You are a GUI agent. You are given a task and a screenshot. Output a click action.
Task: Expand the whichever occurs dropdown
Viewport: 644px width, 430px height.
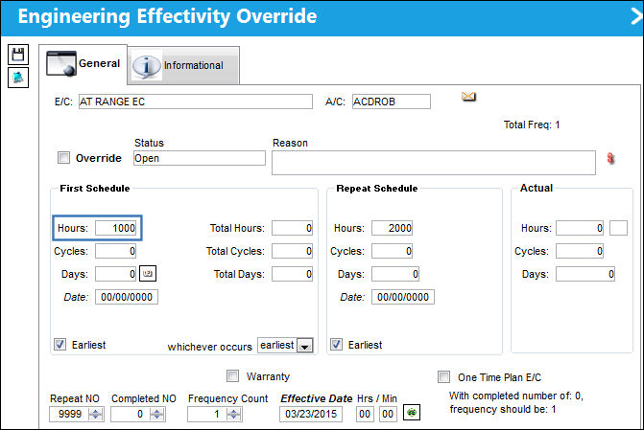[305, 346]
